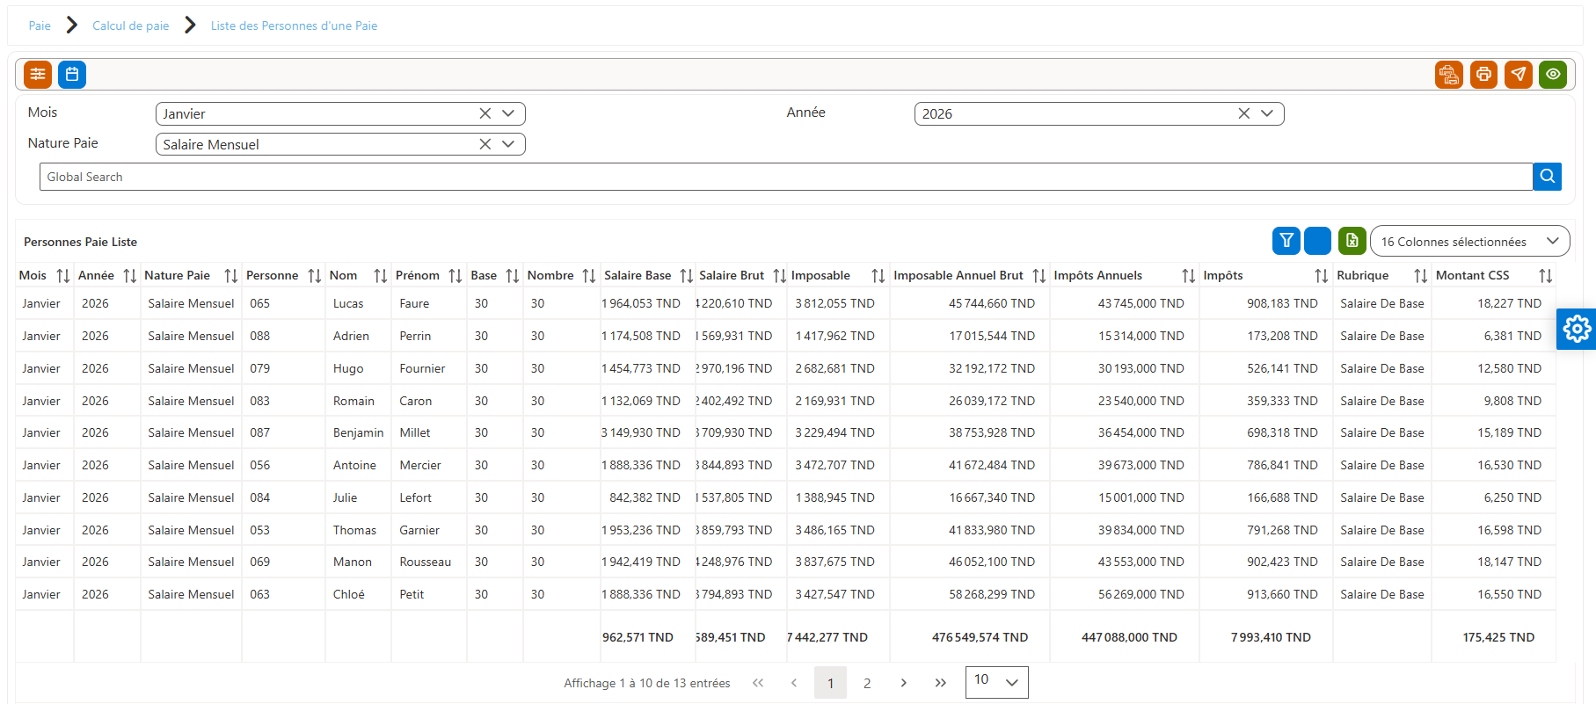
Task: Open the Paie breadcrumb link
Action: (x=40, y=25)
